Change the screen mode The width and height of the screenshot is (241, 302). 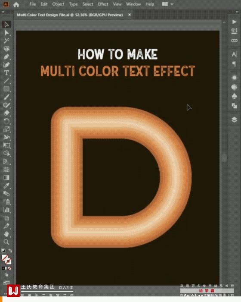tap(6, 283)
